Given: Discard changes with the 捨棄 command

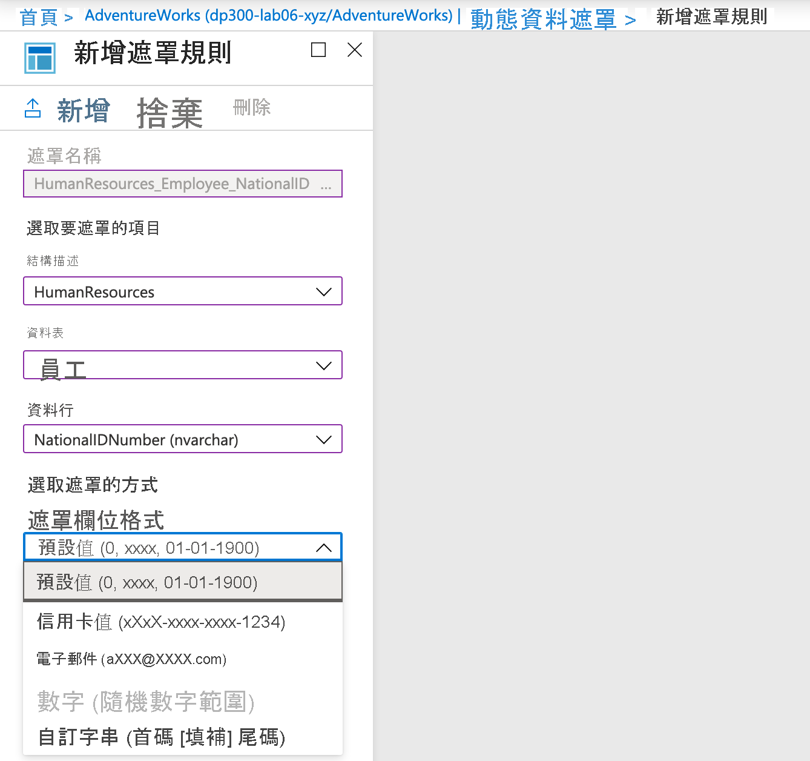Looking at the screenshot, I should tap(170, 112).
